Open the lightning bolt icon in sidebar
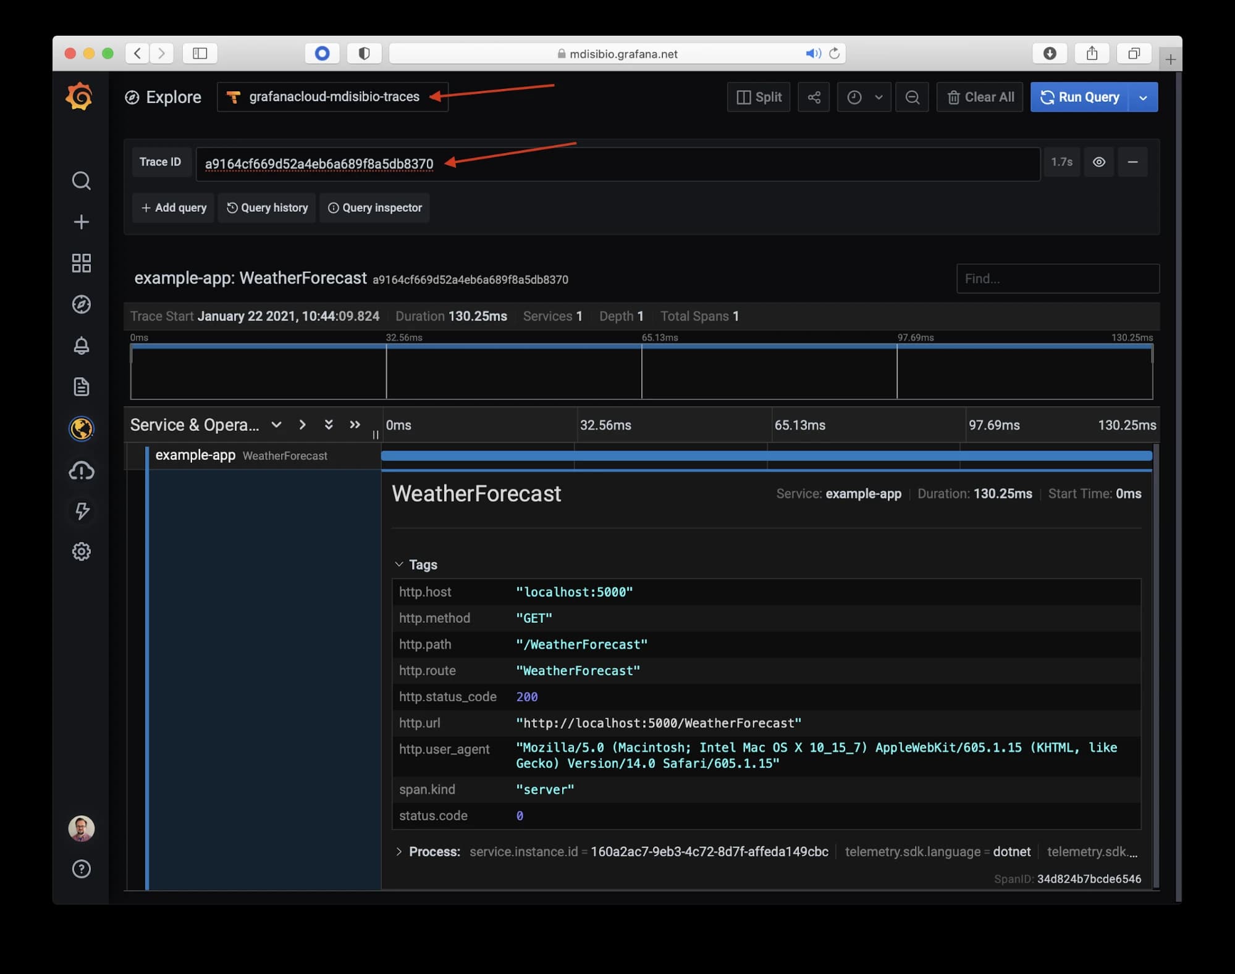Image resolution: width=1235 pixels, height=974 pixels. click(81, 511)
